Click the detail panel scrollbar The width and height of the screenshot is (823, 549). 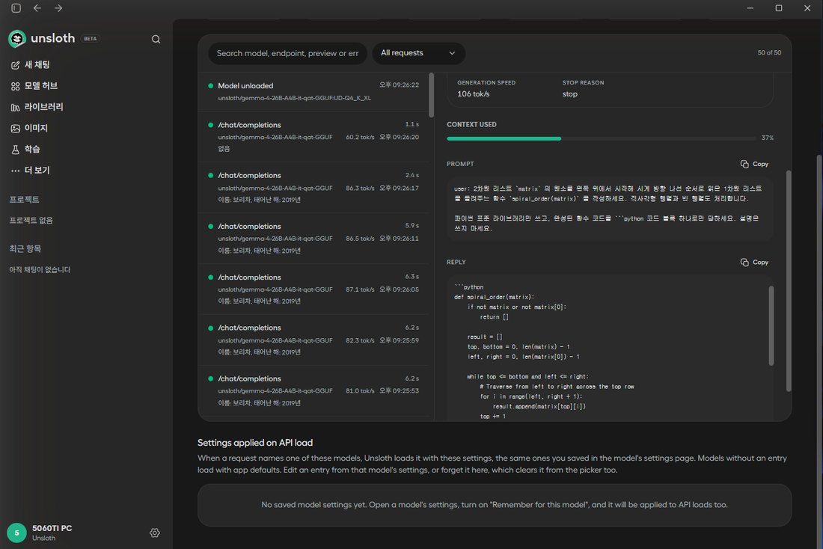[789, 280]
